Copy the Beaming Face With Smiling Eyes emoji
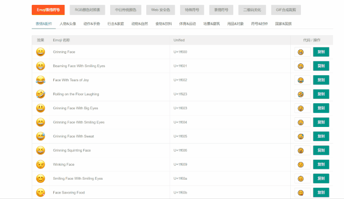Image resolution: width=344 pixels, height=199 pixels. [x=321, y=66]
